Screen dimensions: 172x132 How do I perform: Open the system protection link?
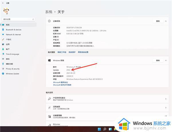[x=72, y=52]
